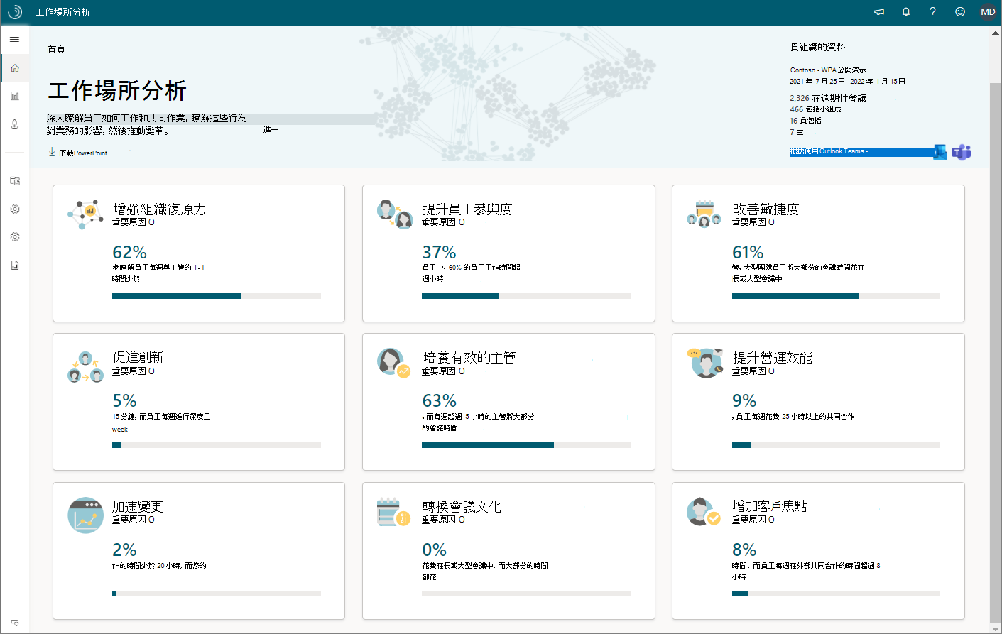Viewport: 1002px width, 634px height.
Task: Click the 62% value
Action: (x=130, y=252)
